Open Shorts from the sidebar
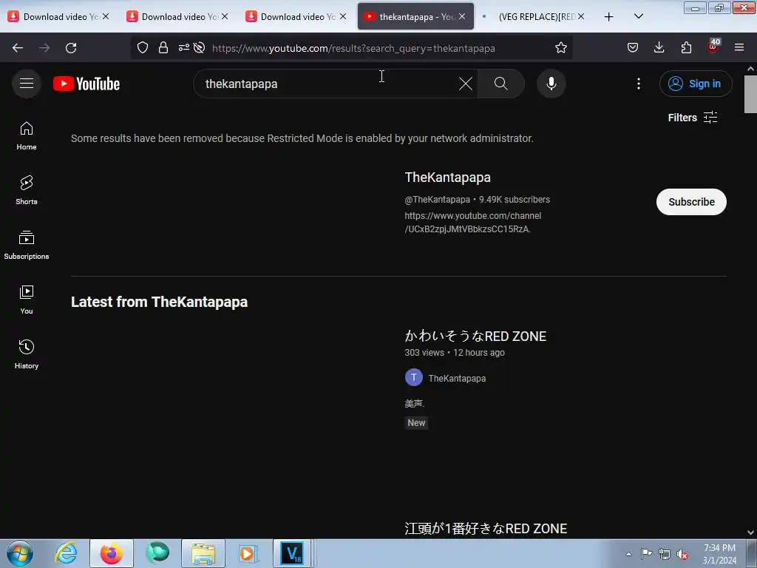The height and width of the screenshot is (568, 757). click(27, 190)
